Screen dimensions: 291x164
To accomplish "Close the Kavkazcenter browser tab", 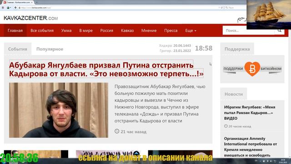I will click(32, 2).
